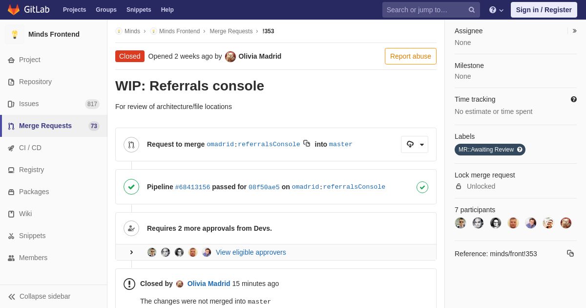Screen dimensions: 586x308
Task: Collapse the right sidebar with double chevron
Action: point(574,31)
